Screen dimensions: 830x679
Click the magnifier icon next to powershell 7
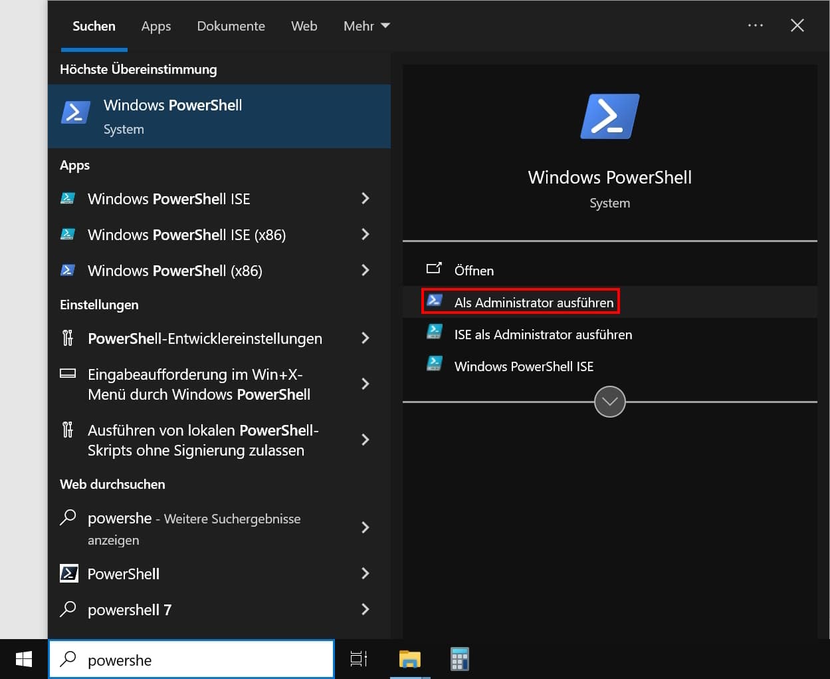(x=68, y=609)
